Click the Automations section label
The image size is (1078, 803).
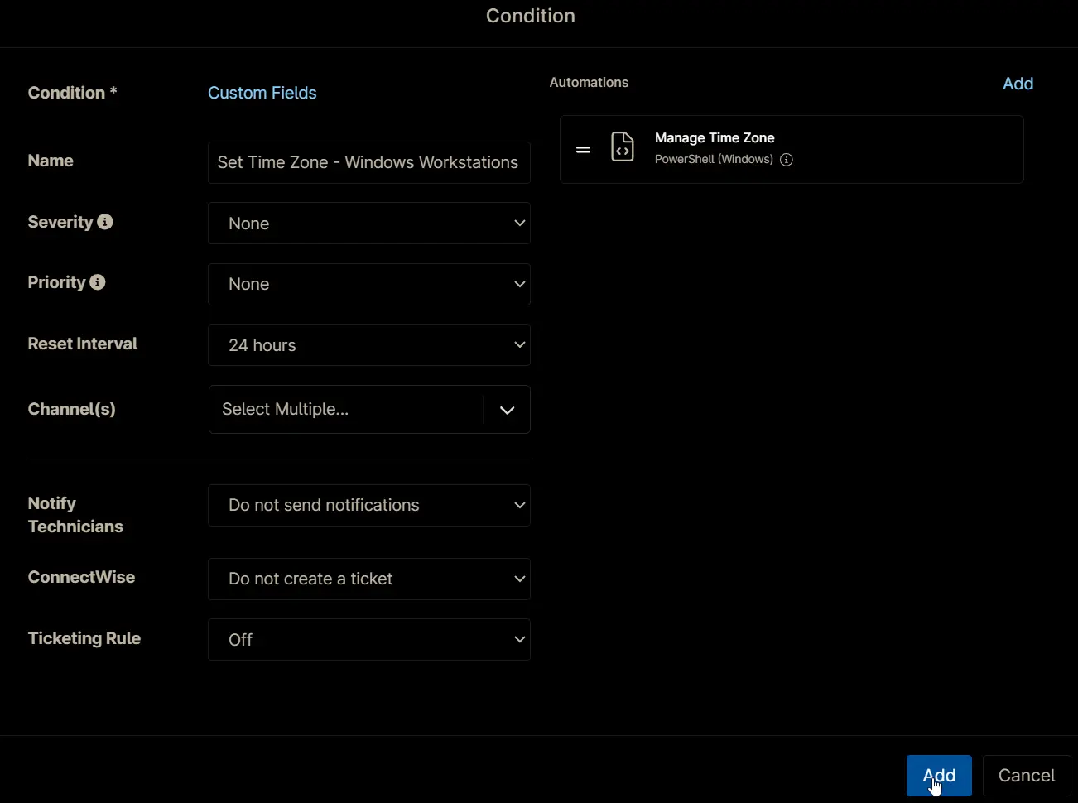pos(589,83)
